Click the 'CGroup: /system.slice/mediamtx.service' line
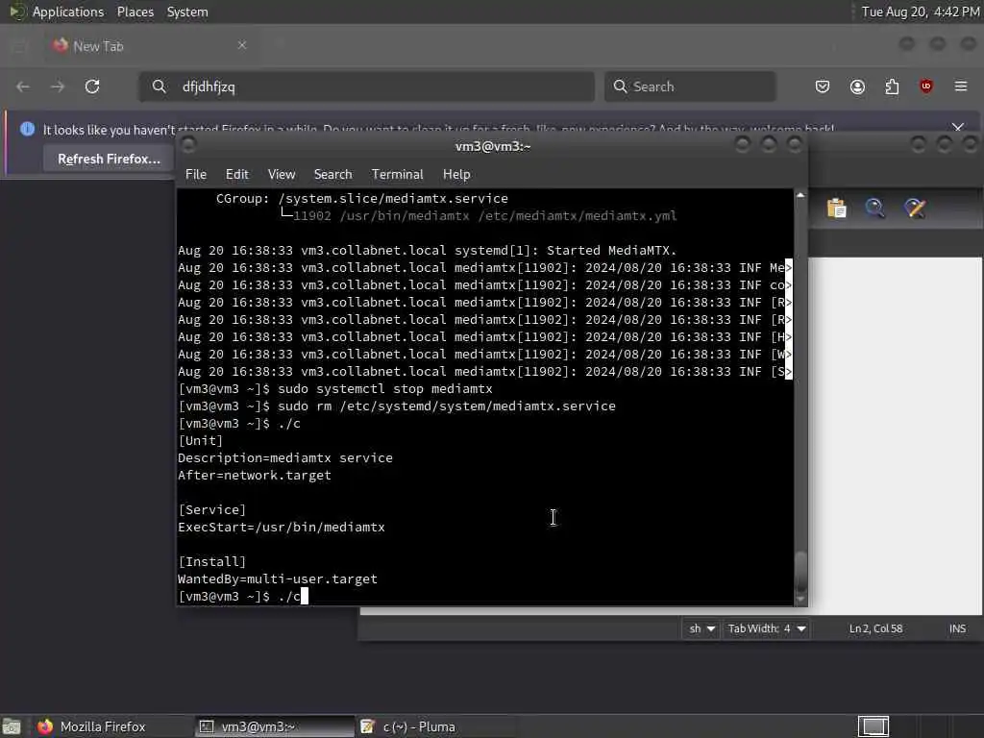 point(362,198)
